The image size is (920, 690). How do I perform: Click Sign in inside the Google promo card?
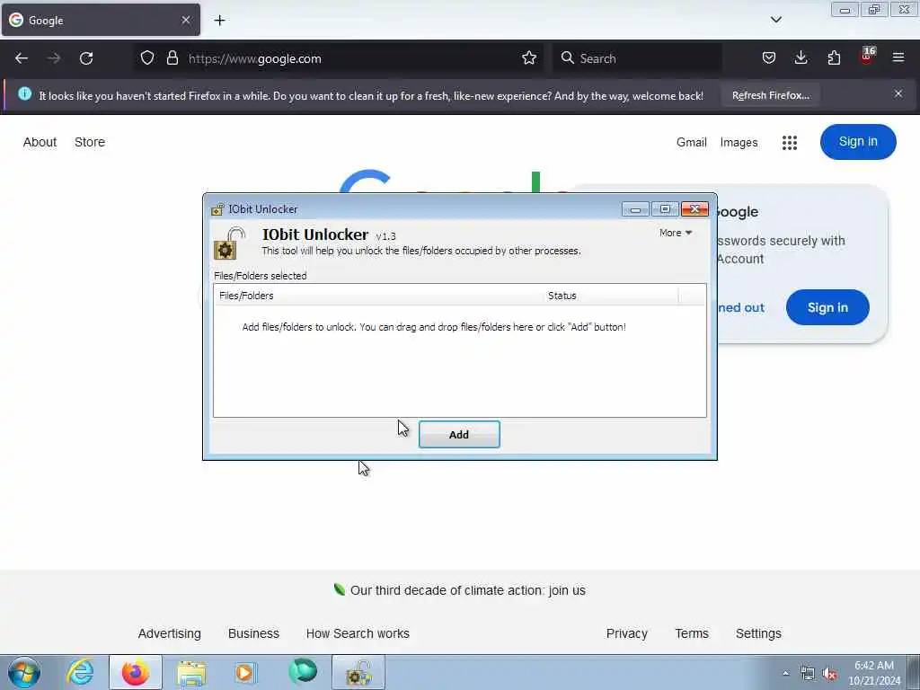[x=827, y=307]
